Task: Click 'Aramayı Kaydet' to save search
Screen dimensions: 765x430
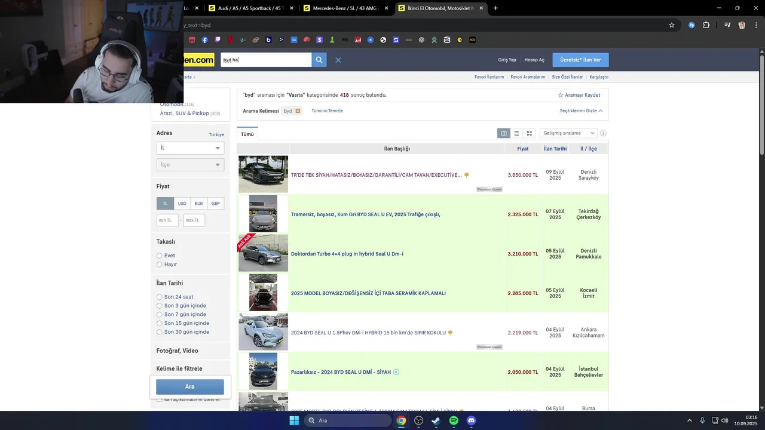Action: 579,95
